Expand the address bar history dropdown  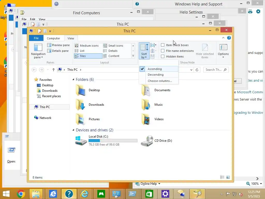[191, 70]
